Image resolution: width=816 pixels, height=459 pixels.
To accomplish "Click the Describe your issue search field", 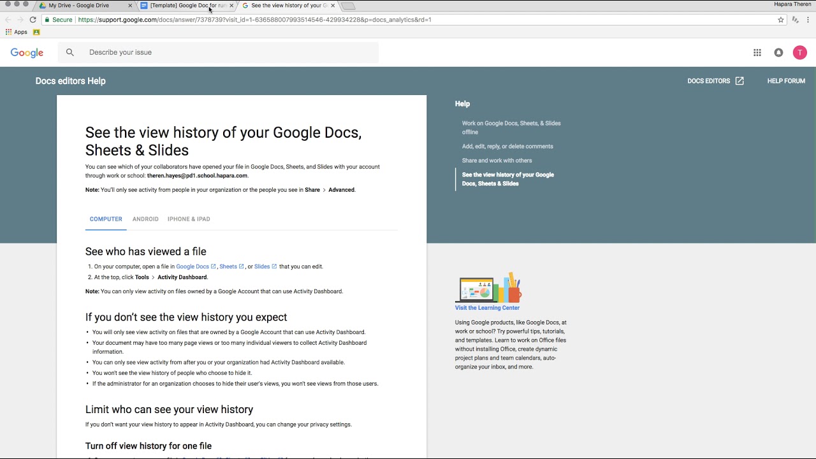I will click(x=218, y=52).
